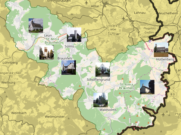The height and width of the screenshot is (135, 181).
Task: Click the church tower photo above Braunfels
Action: point(47,52)
